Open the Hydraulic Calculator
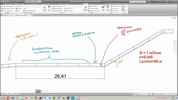The width and height of the screenshot is (178, 100). (93, 9)
